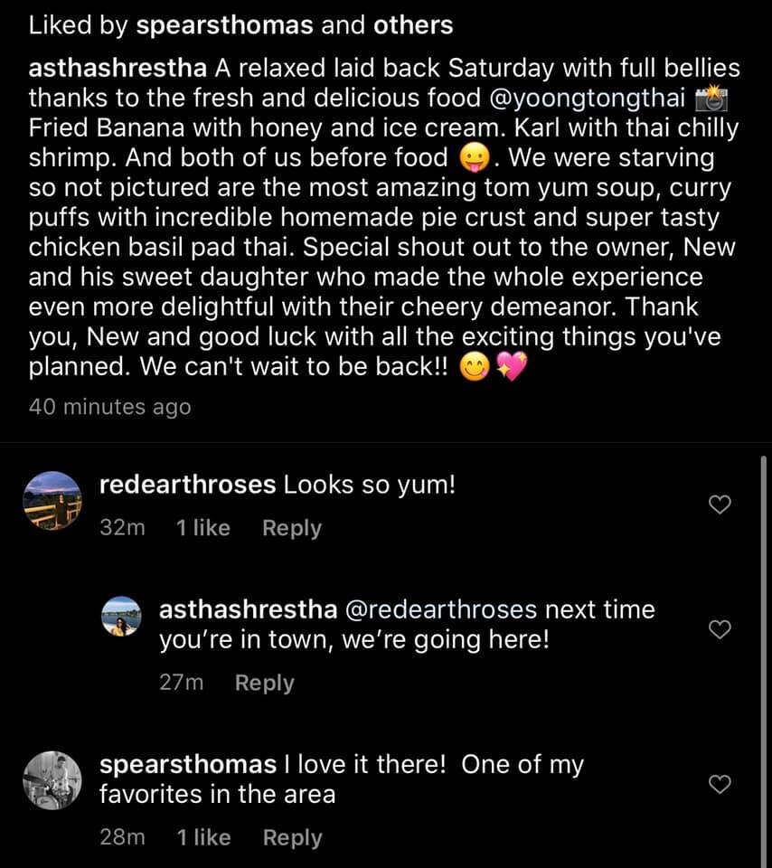
Task: Like asthashrestha's reply with heart icon
Action: [x=718, y=630]
